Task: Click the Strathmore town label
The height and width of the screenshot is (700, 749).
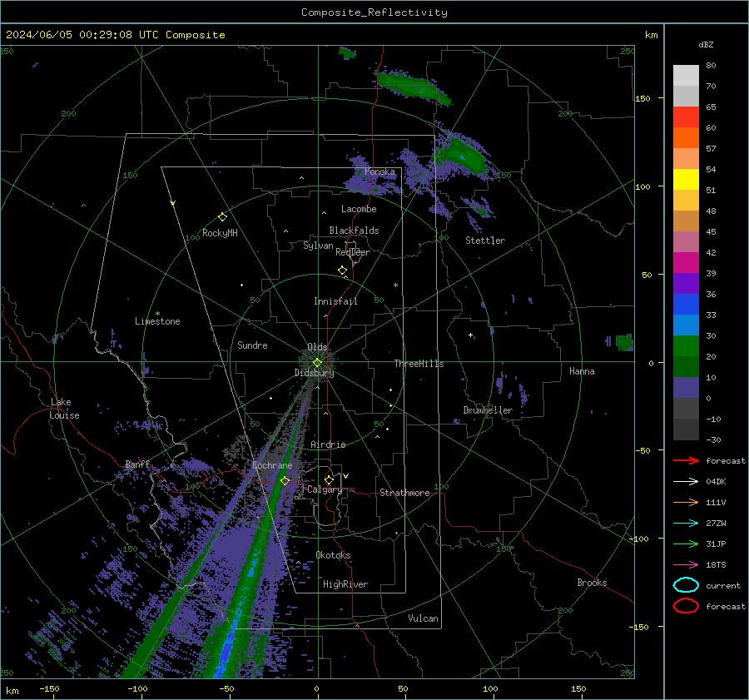Action: click(404, 493)
